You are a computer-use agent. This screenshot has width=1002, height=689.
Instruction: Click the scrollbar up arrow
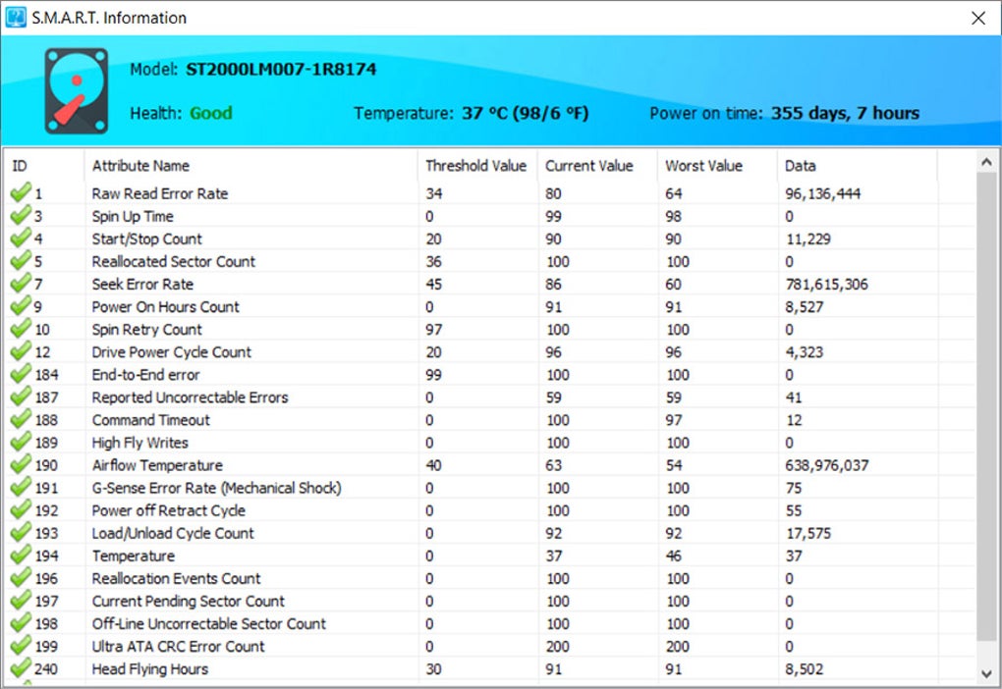(x=986, y=162)
